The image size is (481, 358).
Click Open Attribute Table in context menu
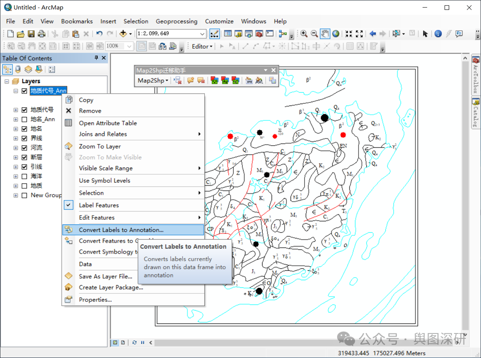(x=108, y=123)
